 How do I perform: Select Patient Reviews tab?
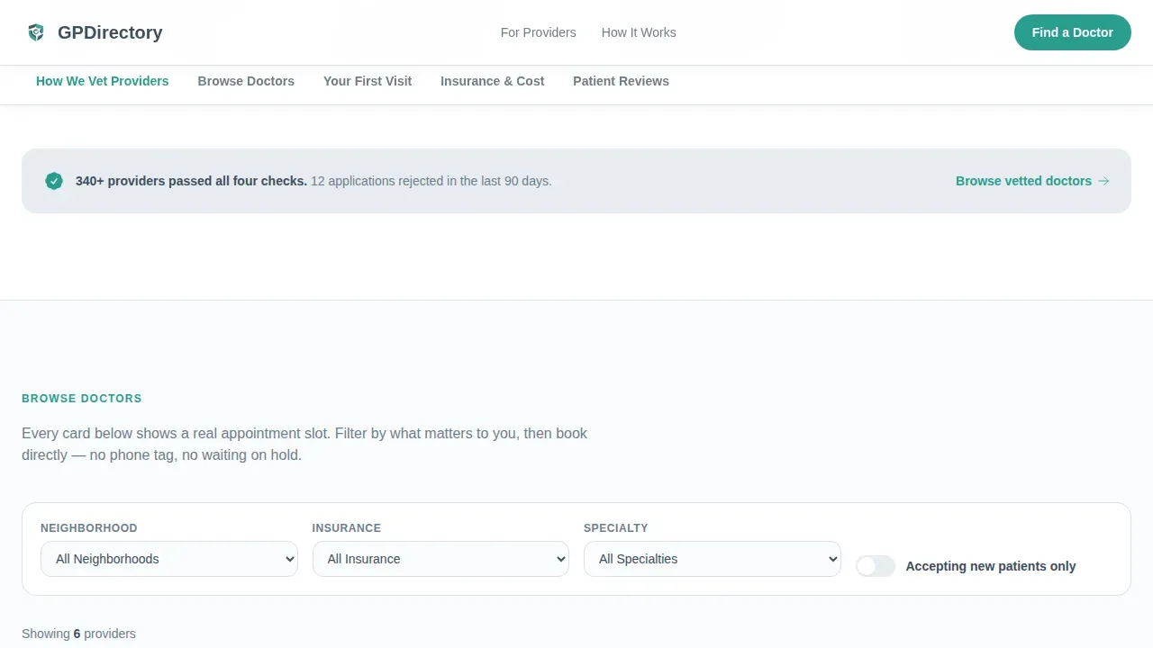tap(621, 81)
